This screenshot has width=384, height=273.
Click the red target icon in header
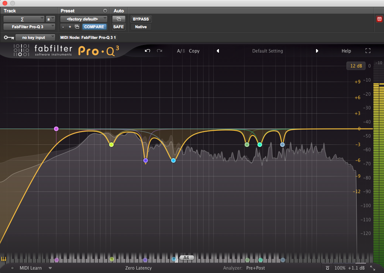coord(379,19)
